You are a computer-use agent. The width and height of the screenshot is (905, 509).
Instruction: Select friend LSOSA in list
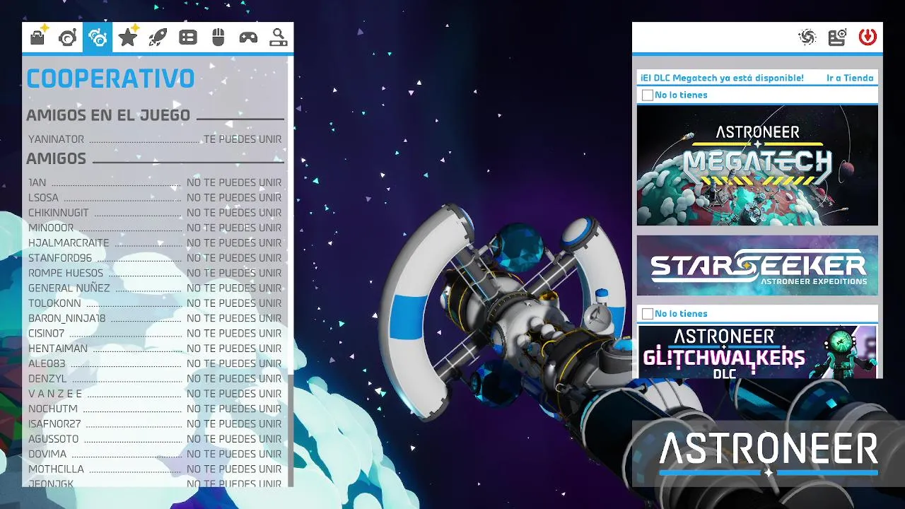pyautogui.click(x=155, y=197)
